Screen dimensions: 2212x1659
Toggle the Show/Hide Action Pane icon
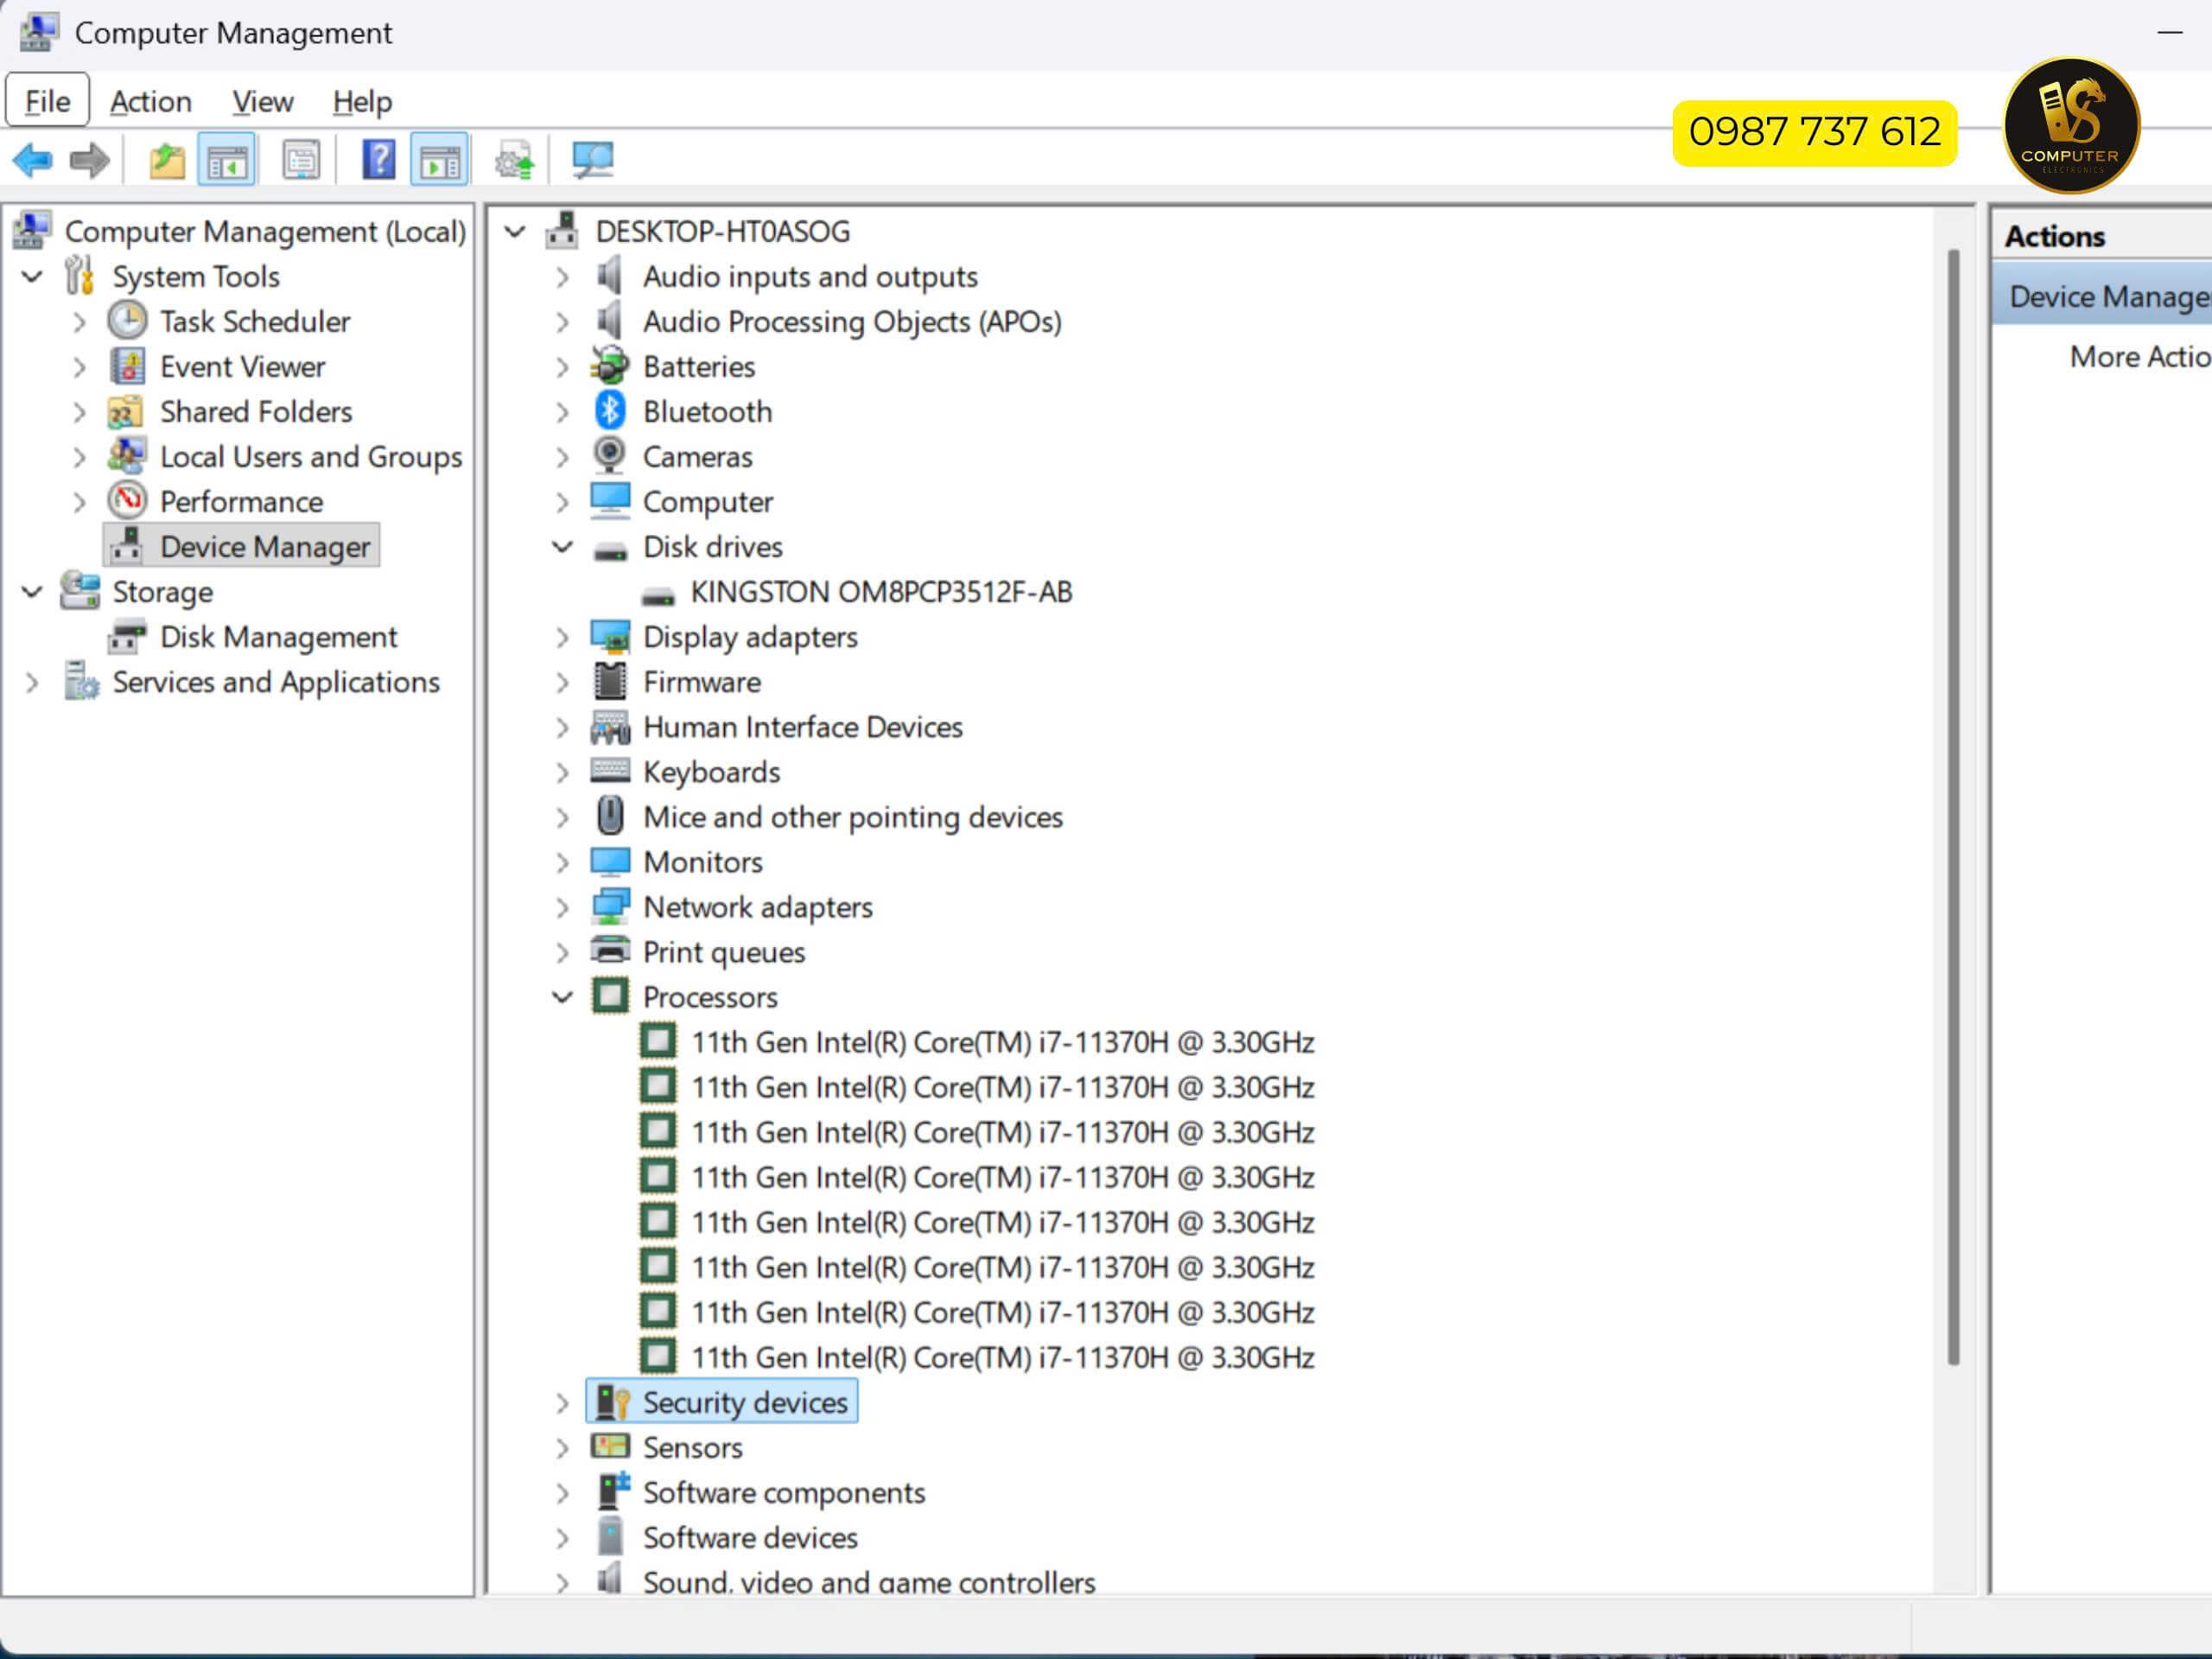(439, 159)
